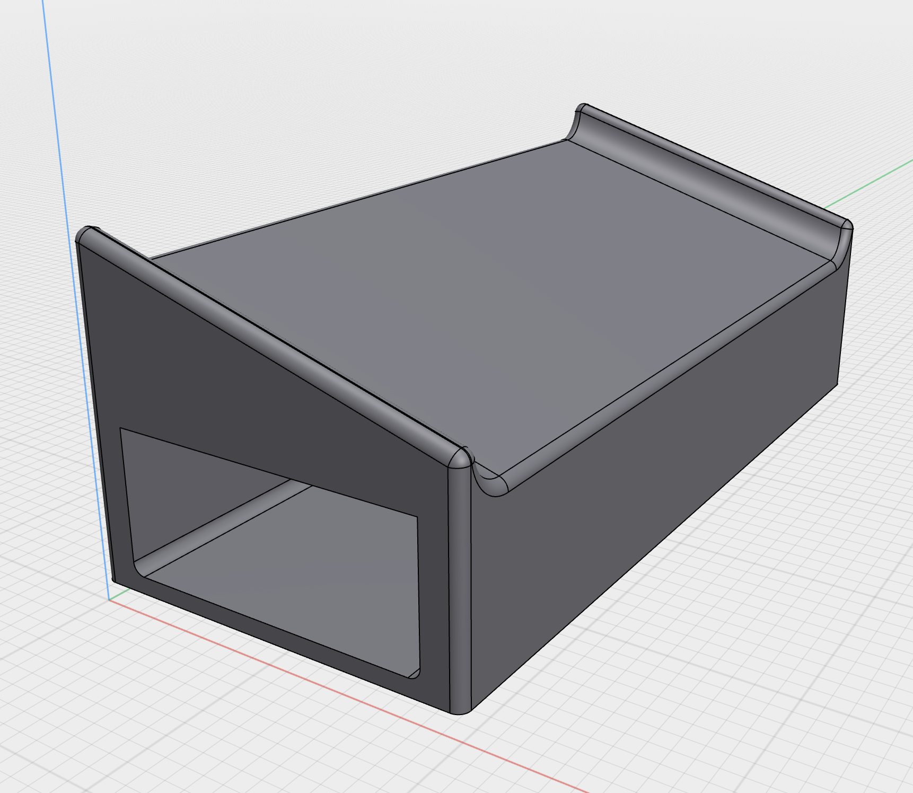The image size is (913, 793).
Task: Click the green Y axis line near the right
Action: 870,183
